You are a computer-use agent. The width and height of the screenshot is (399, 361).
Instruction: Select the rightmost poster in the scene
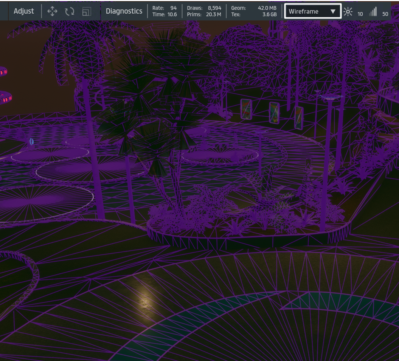299,117
